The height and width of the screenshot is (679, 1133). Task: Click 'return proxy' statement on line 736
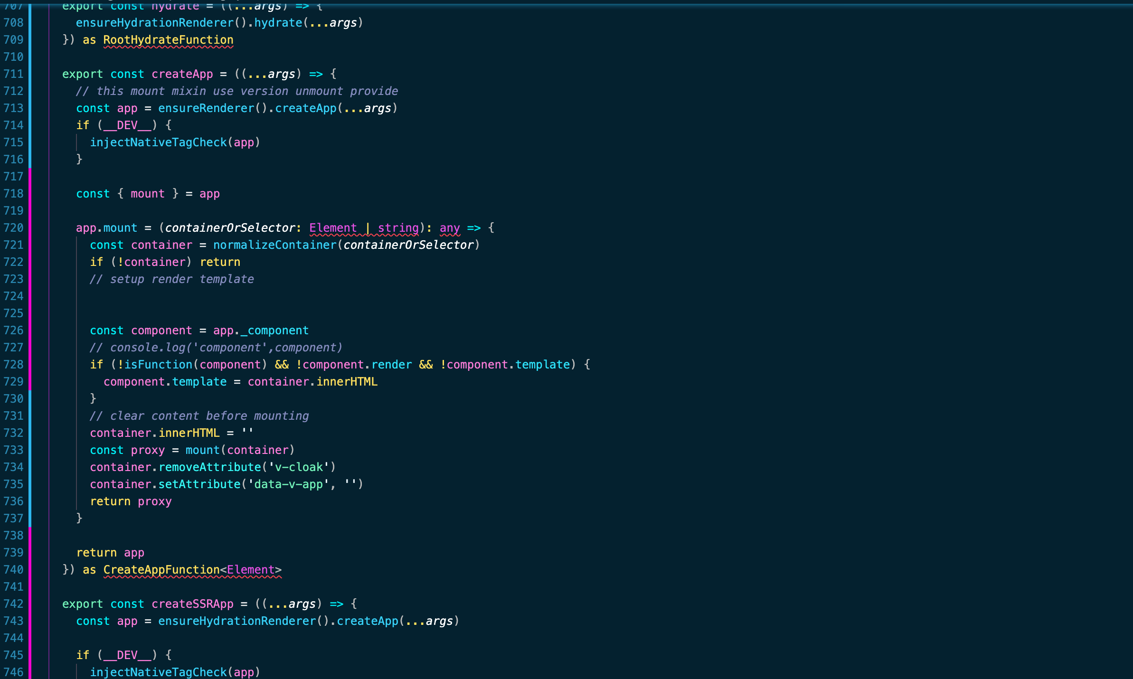pos(131,501)
